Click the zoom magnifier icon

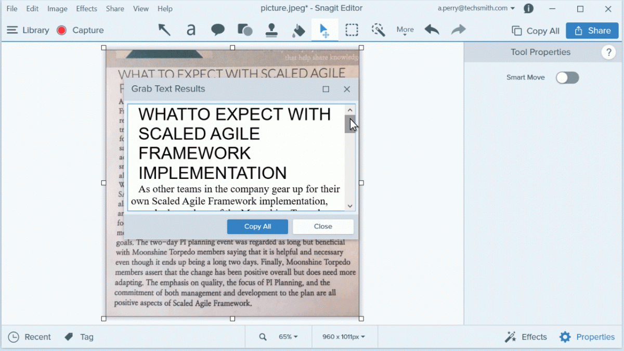[263, 337]
